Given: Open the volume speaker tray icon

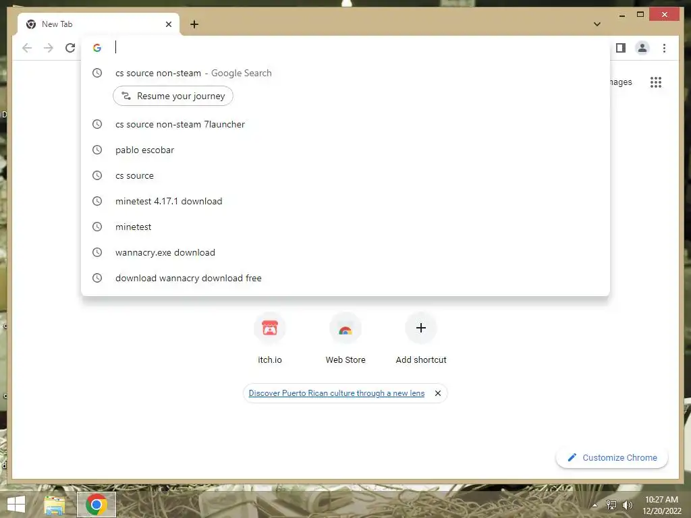Looking at the screenshot, I should [627, 505].
